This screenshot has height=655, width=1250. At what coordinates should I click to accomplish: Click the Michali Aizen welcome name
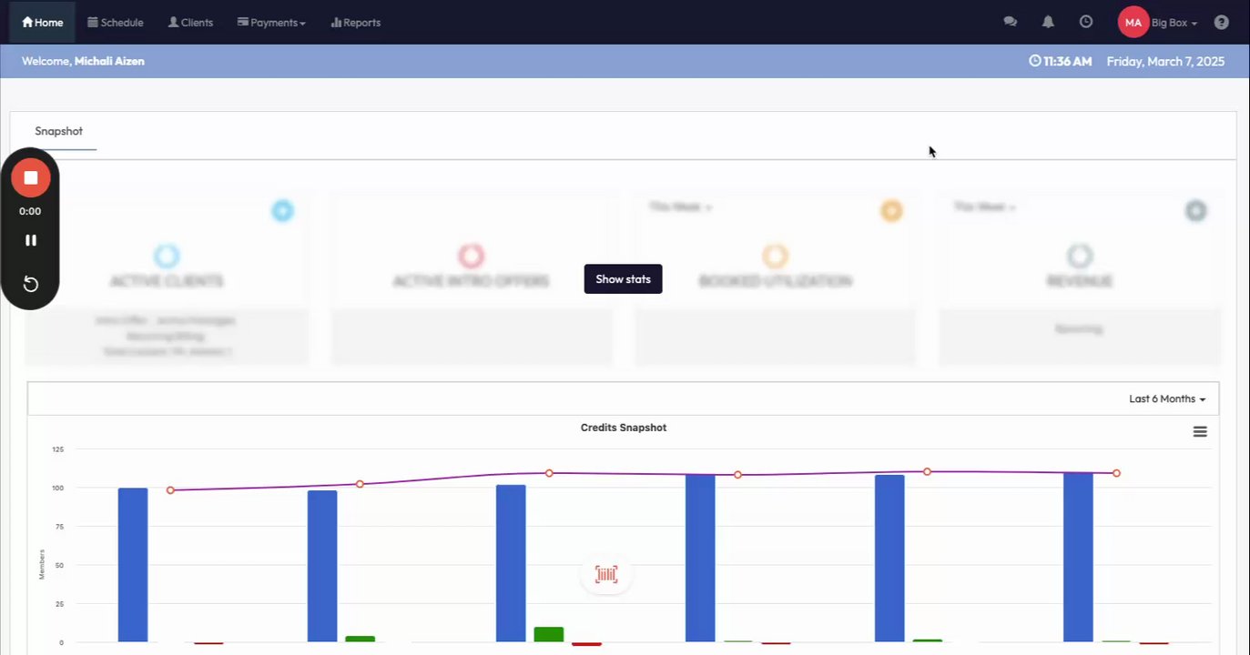tap(109, 61)
